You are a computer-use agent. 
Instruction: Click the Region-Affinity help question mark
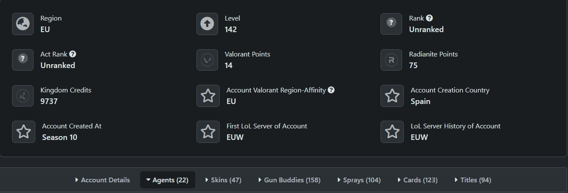[x=331, y=90]
